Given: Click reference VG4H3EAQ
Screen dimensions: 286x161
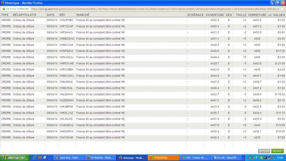Looking at the screenshot, I should (66, 125).
